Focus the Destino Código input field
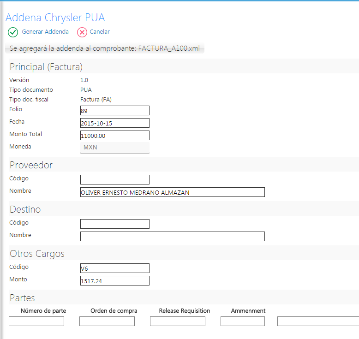This screenshot has width=359, height=339. [115, 224]
